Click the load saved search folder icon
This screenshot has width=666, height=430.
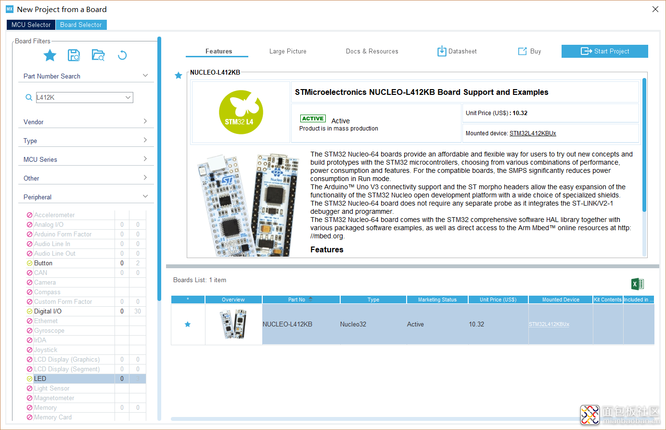point(98,55)
